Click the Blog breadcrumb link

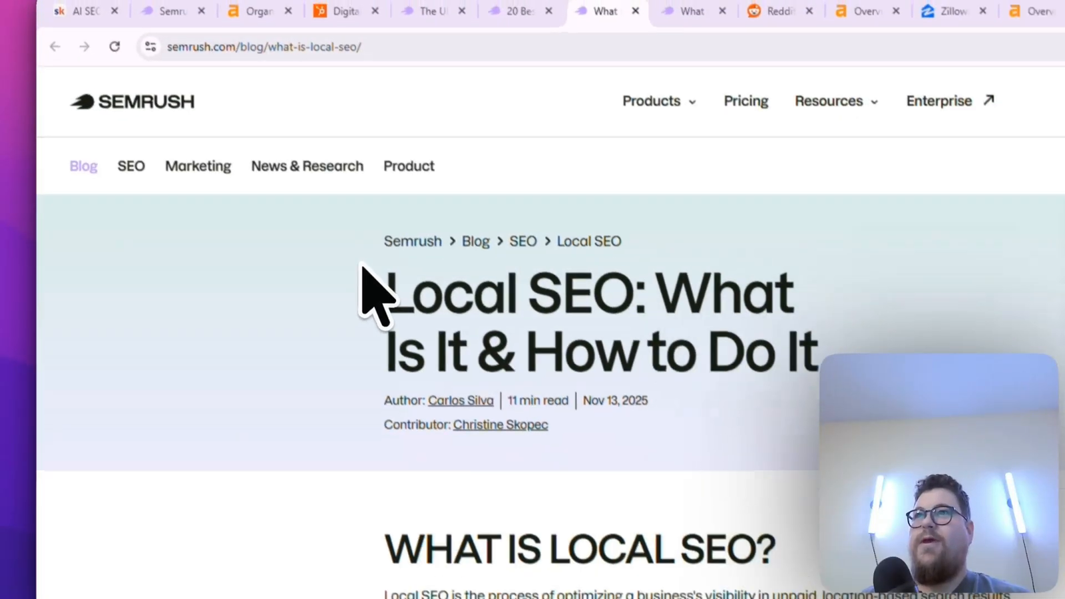click(475, 241)
